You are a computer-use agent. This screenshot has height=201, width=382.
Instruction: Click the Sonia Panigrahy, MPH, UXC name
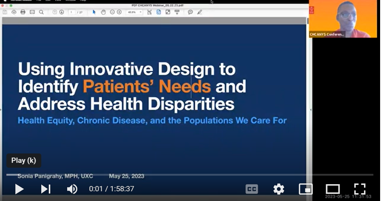point(55,176)
